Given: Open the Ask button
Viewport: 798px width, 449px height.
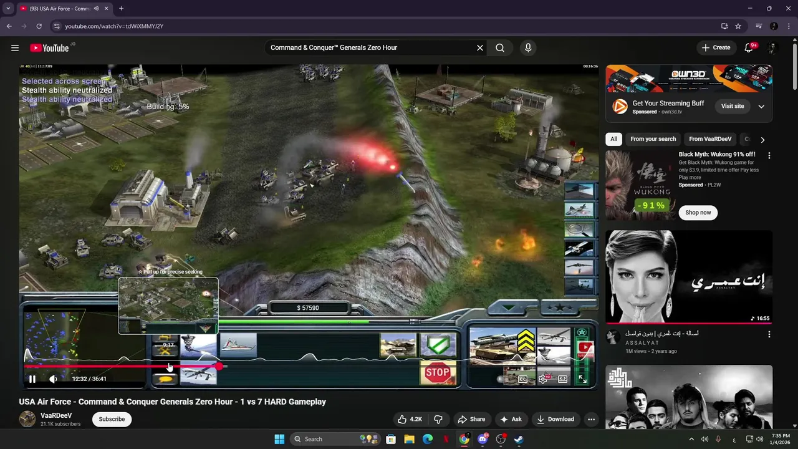Looking at the screenshot, I should point(511,419).
